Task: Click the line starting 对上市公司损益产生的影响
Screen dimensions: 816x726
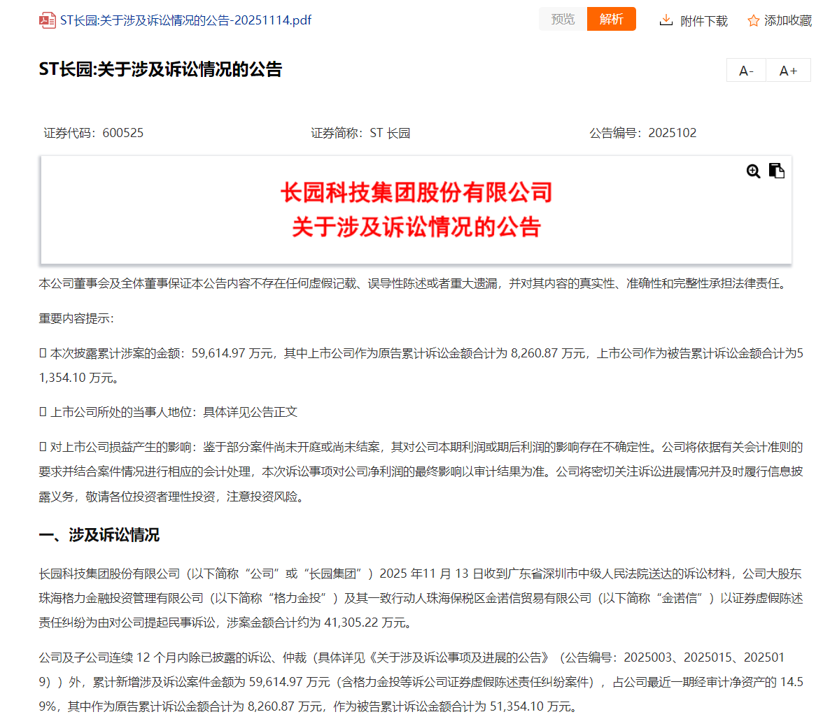Action: [x=421, y=471]
